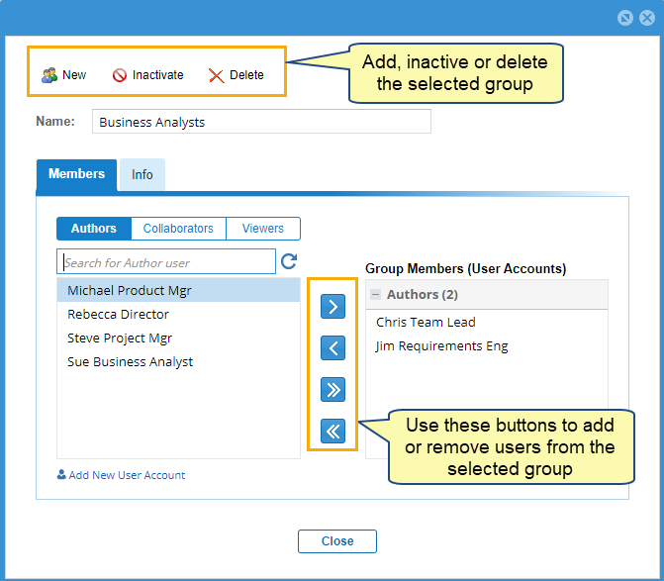Select the Authors segment
This screenshot has height=581, width=664.
(x=94, y=229)
